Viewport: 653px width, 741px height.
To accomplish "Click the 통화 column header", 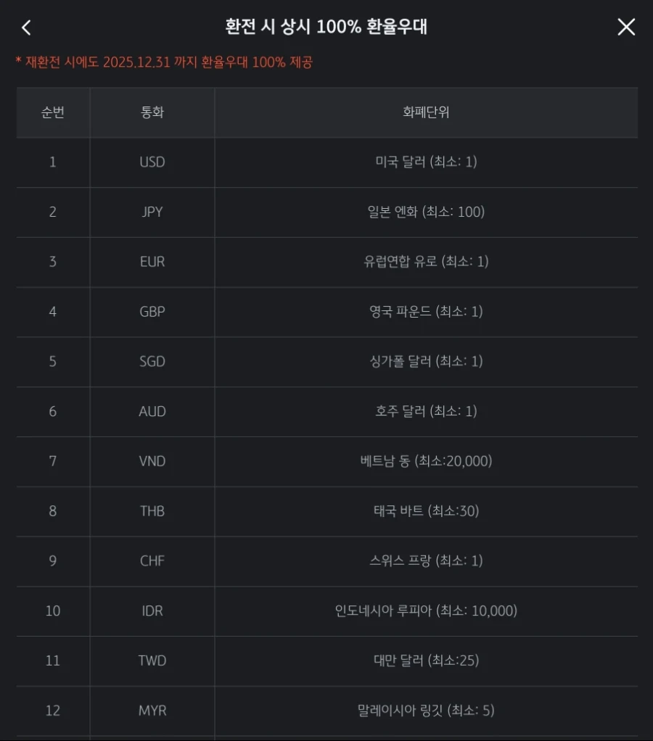I will [x=152, y=112].
